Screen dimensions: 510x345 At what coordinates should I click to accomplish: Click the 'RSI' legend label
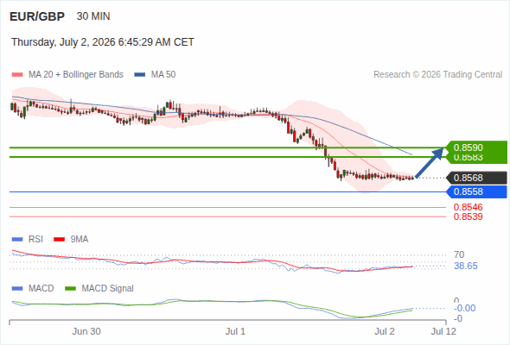35,240
